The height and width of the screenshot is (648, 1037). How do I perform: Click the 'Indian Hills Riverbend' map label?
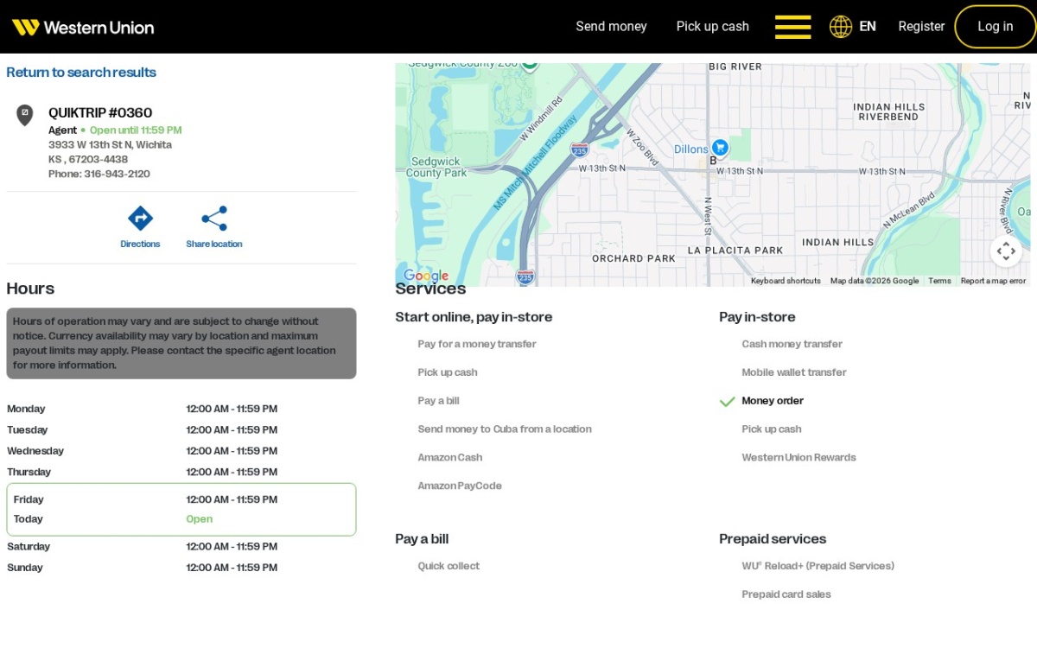click(889, 111)
